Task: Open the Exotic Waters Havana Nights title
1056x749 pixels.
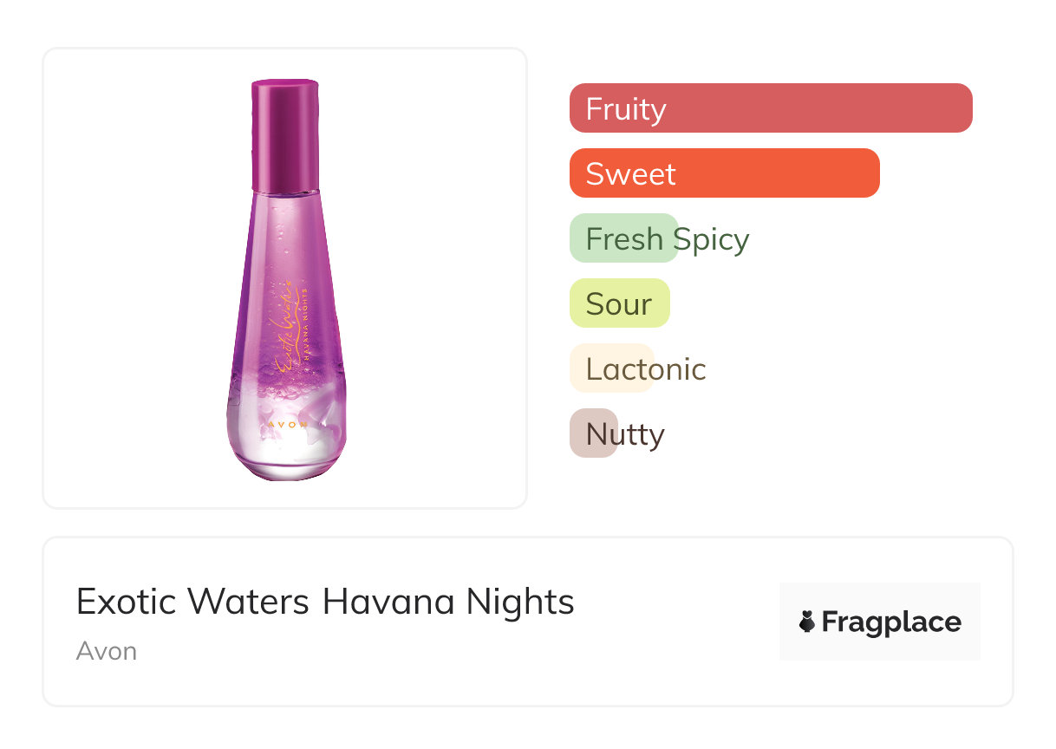Action: tap(325, 602)
